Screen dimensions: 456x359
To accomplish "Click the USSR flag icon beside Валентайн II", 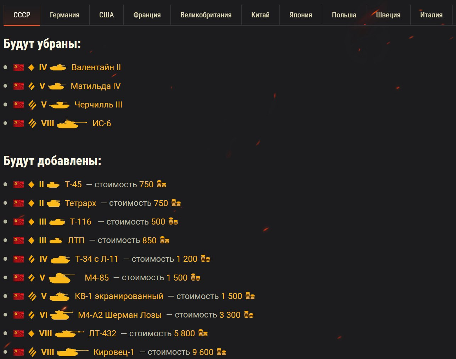I will 18,67.
